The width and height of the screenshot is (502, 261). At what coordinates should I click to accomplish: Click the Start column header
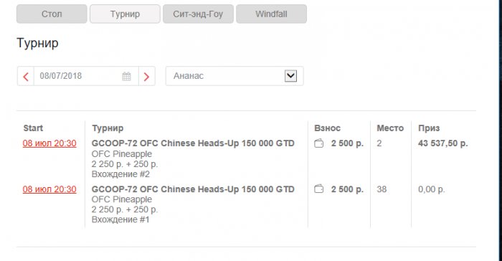[33, 128]
